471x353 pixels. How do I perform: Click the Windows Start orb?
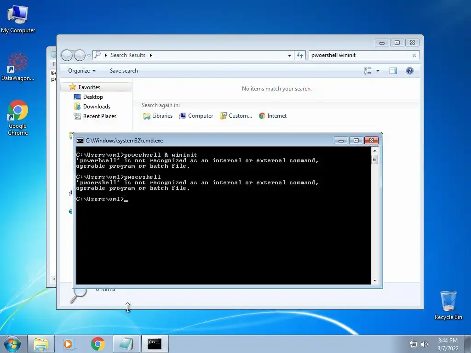point(12,344)
